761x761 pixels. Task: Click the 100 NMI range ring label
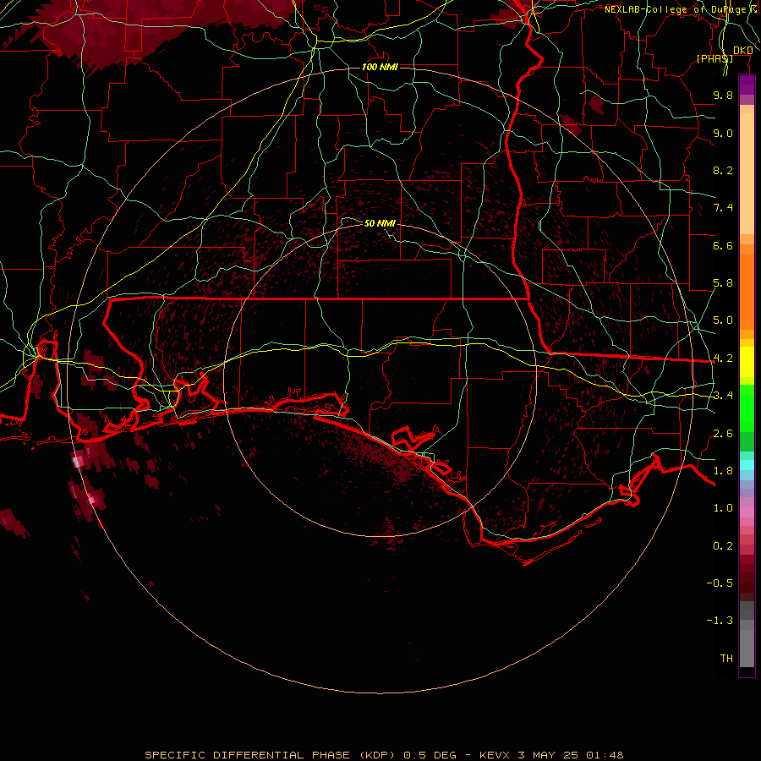click(380, 67)
